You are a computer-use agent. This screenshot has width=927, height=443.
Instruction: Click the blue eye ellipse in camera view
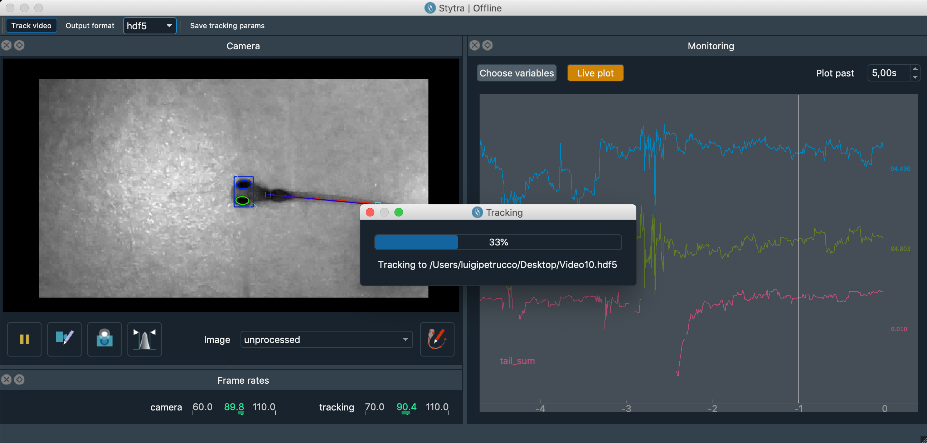coord(243,185)
